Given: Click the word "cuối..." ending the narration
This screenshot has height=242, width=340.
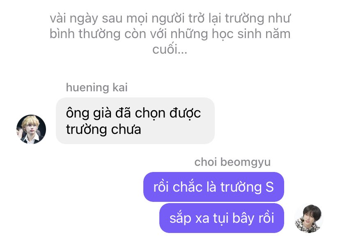Looking at the screenshot, I should click(170, 49).
